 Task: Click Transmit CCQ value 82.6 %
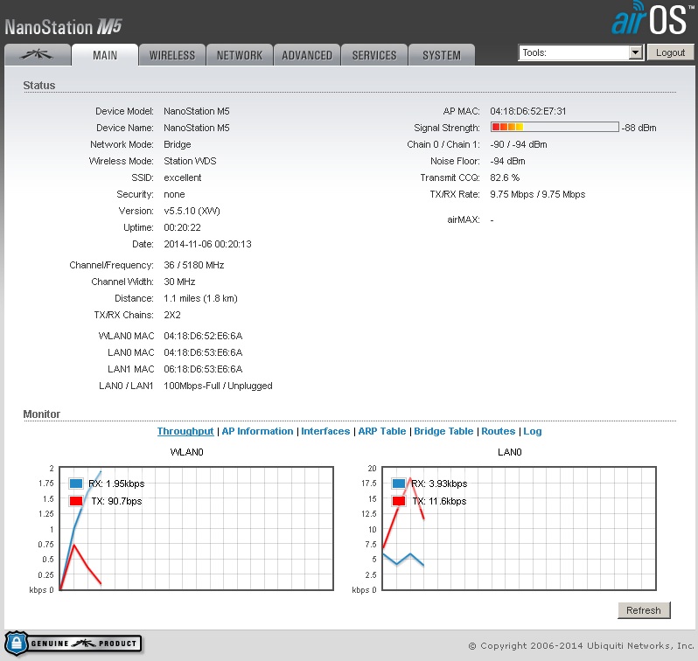click(x=505, y=177)
